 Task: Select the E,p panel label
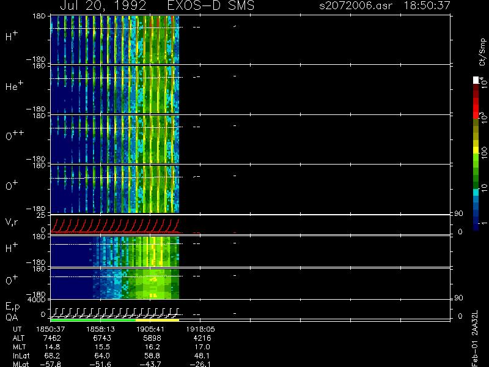(12, 307)
